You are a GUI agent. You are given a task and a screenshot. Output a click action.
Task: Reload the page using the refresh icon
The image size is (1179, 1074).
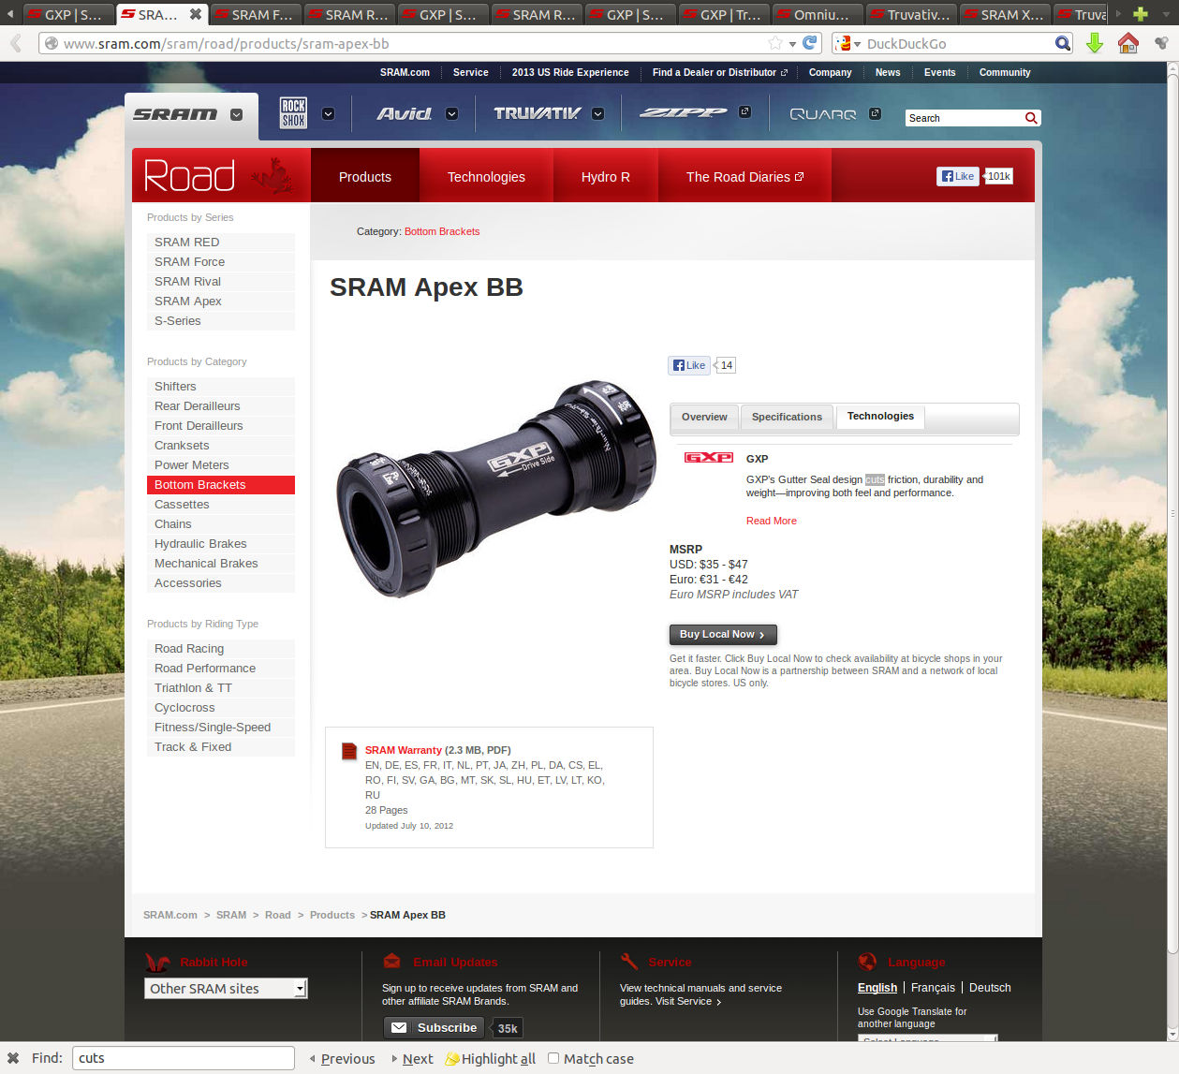810,43
